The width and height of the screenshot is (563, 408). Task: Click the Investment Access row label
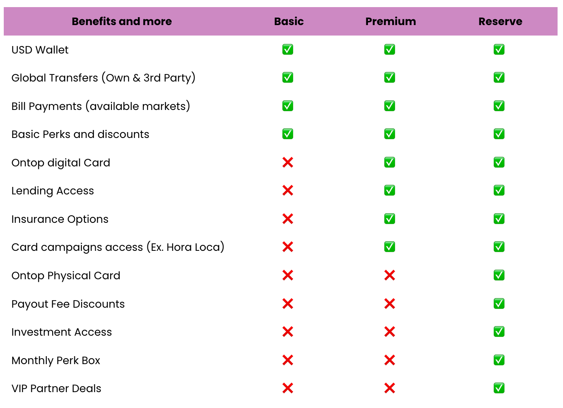click(62, 332)
